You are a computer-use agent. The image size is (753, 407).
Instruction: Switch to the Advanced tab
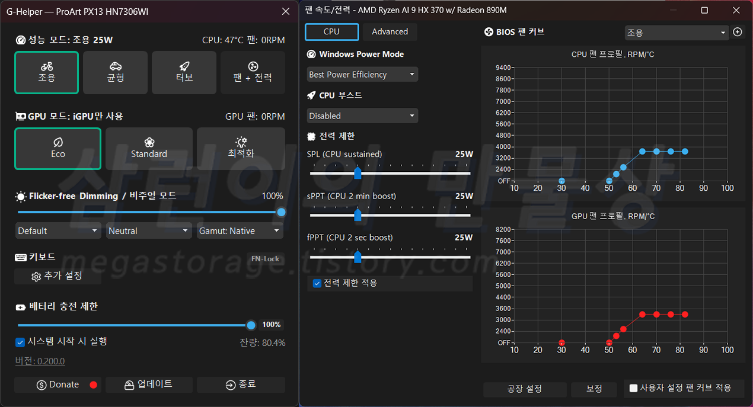tap(390, 32)
